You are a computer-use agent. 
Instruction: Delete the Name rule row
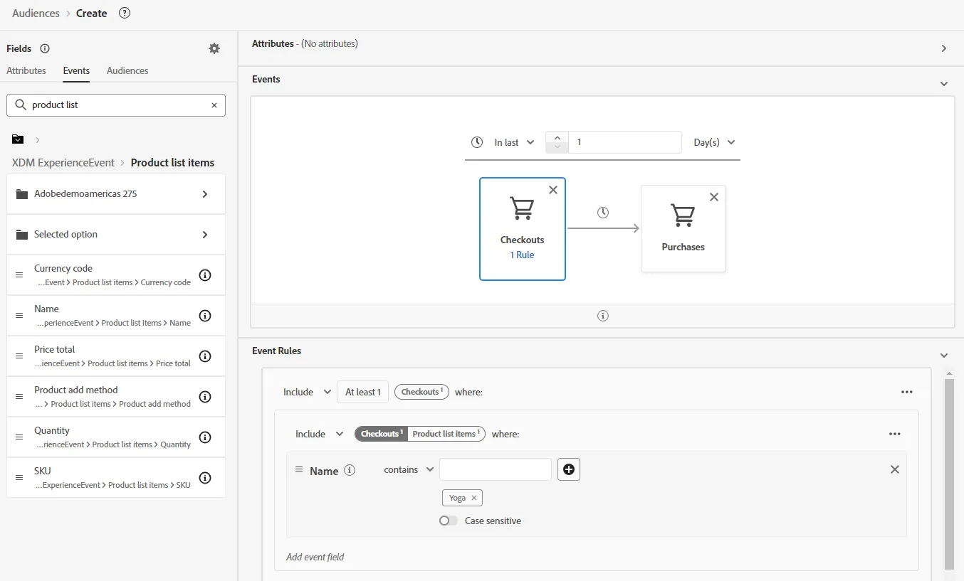point(895,469)
